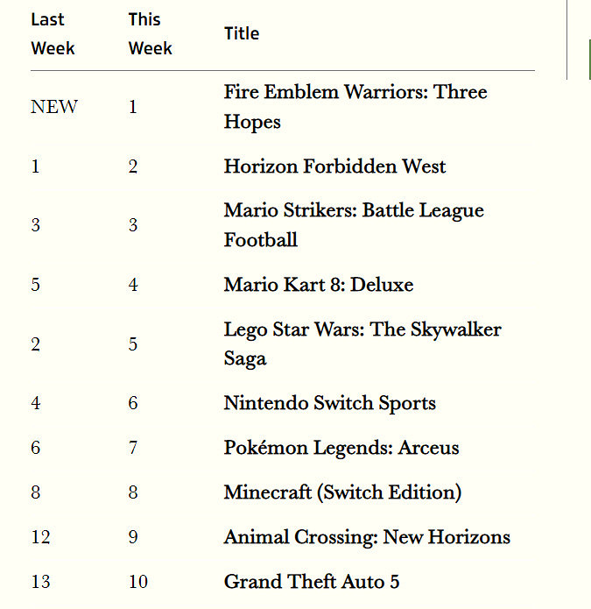Click the This Week column header
The width and height of the screenshot is (591, 609).
pyautogui.click(x=150, y=33)
